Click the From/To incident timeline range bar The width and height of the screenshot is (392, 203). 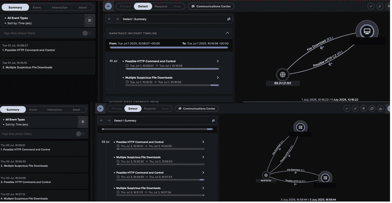pos(169,47)
